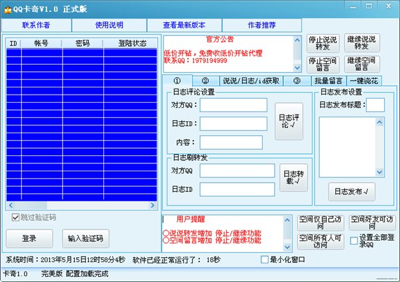Click the 低价开钻 announcement line
The image size is (400, 282).
[213, 53]
